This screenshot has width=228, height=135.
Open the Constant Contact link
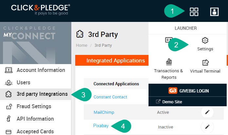(x=110, y=97)
